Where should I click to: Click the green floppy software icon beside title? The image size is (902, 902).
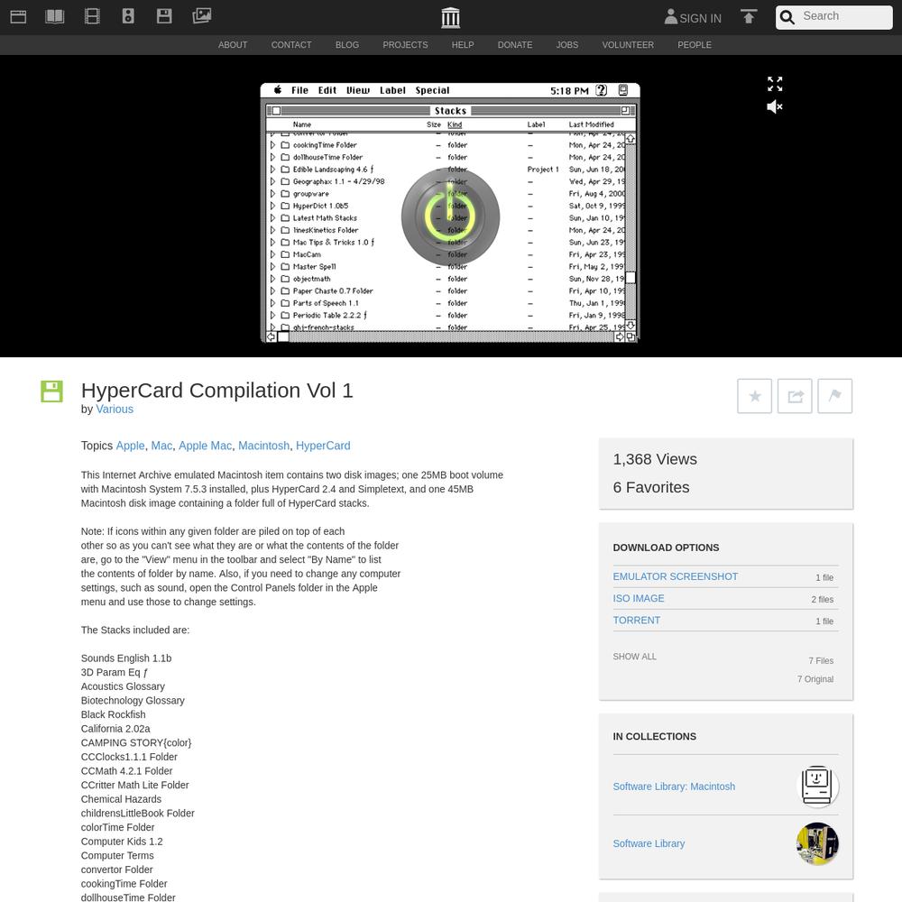pos(51,391)
